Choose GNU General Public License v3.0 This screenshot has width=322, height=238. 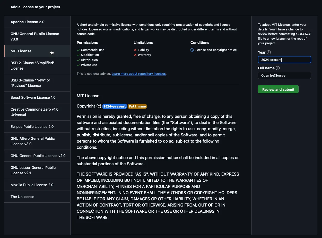click(x=35, y=36)
